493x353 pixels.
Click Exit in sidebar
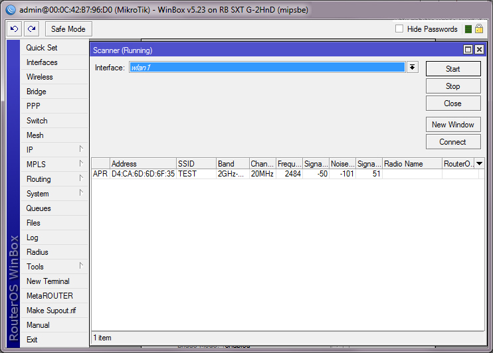tap(54, 340)
